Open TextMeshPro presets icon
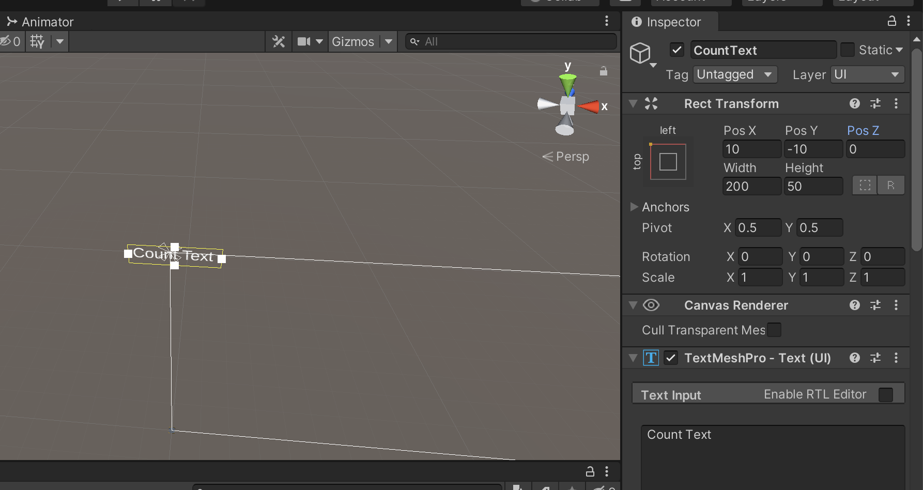The image size is (923, 490). [875, 358]
